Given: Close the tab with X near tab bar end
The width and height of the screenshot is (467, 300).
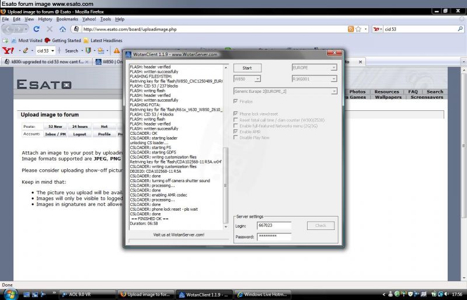Looking at the screenshot, I should (x=360, y=62).
